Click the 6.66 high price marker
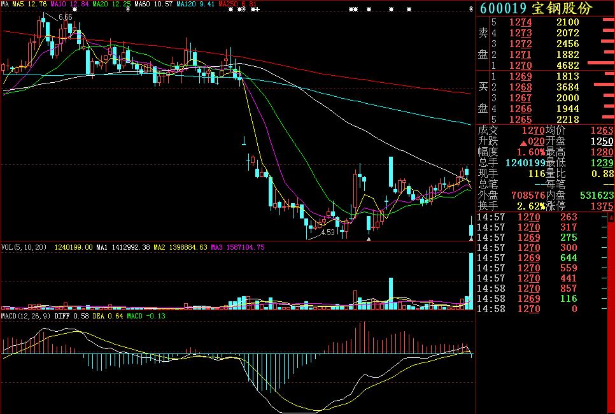The height and width of the screenshot is (414, 615). coord(65,17)
